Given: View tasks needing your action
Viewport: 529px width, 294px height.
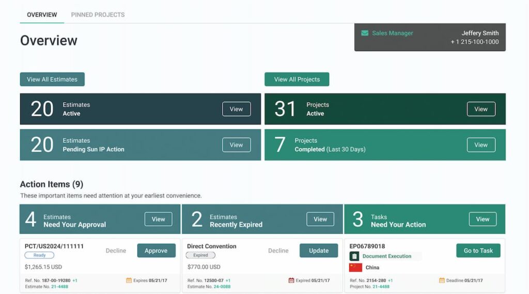Looking at the screenshot, I should click(483, 219).
